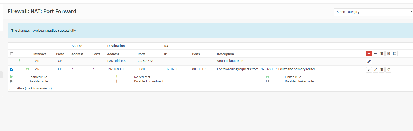This screenshot has width=413, height=131.
Task: Edit the 192.168.1.1 port forward rule
Action: point(375,70)
